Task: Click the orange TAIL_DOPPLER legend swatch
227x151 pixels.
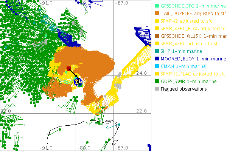Action: point(157,14)
